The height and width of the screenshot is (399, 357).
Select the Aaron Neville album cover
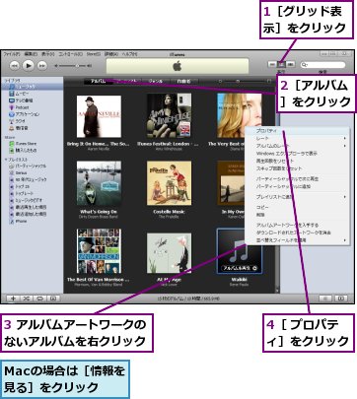click(x=99, y=116)
